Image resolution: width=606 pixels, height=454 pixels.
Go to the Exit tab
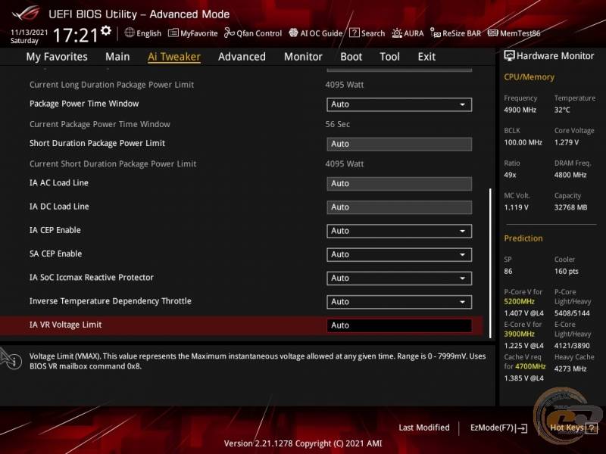coord(426,57)
